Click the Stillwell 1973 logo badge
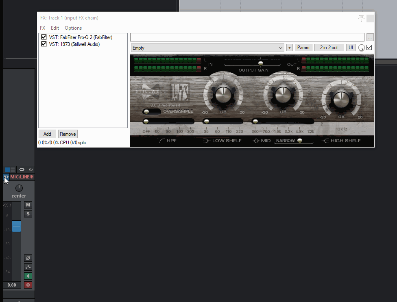Screen dimensions: 397x302 [x=180, y=92]
